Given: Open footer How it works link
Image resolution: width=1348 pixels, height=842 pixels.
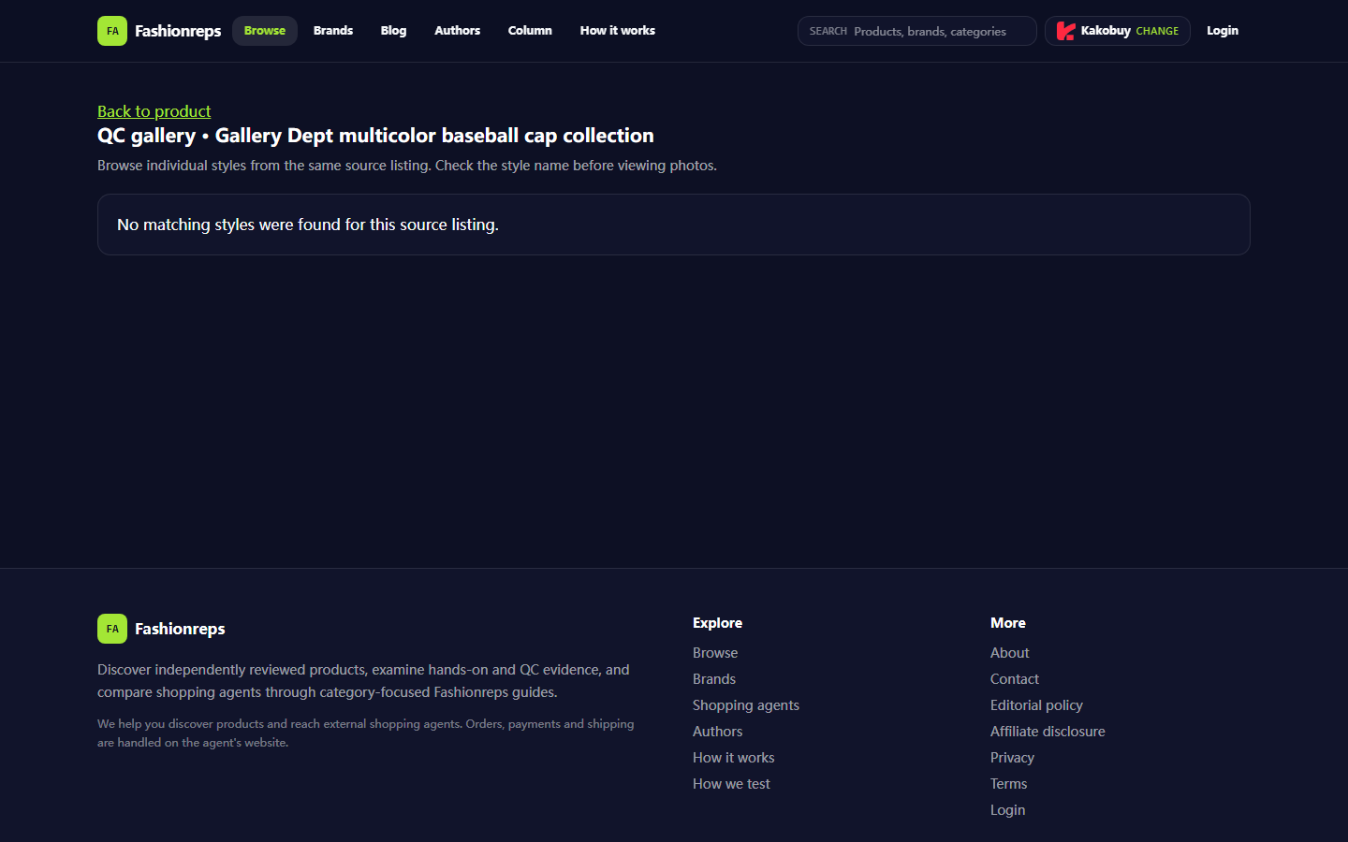Looking at the screenshot, I should point(734,758).
